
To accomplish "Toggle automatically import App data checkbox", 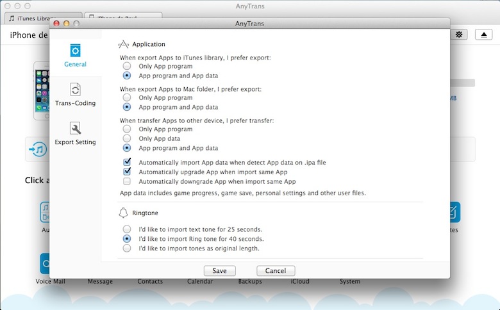I will coord(127,162).
